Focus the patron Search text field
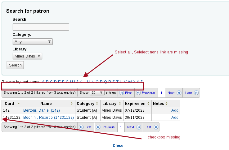 pyautogui.click(x=41, y=27)
